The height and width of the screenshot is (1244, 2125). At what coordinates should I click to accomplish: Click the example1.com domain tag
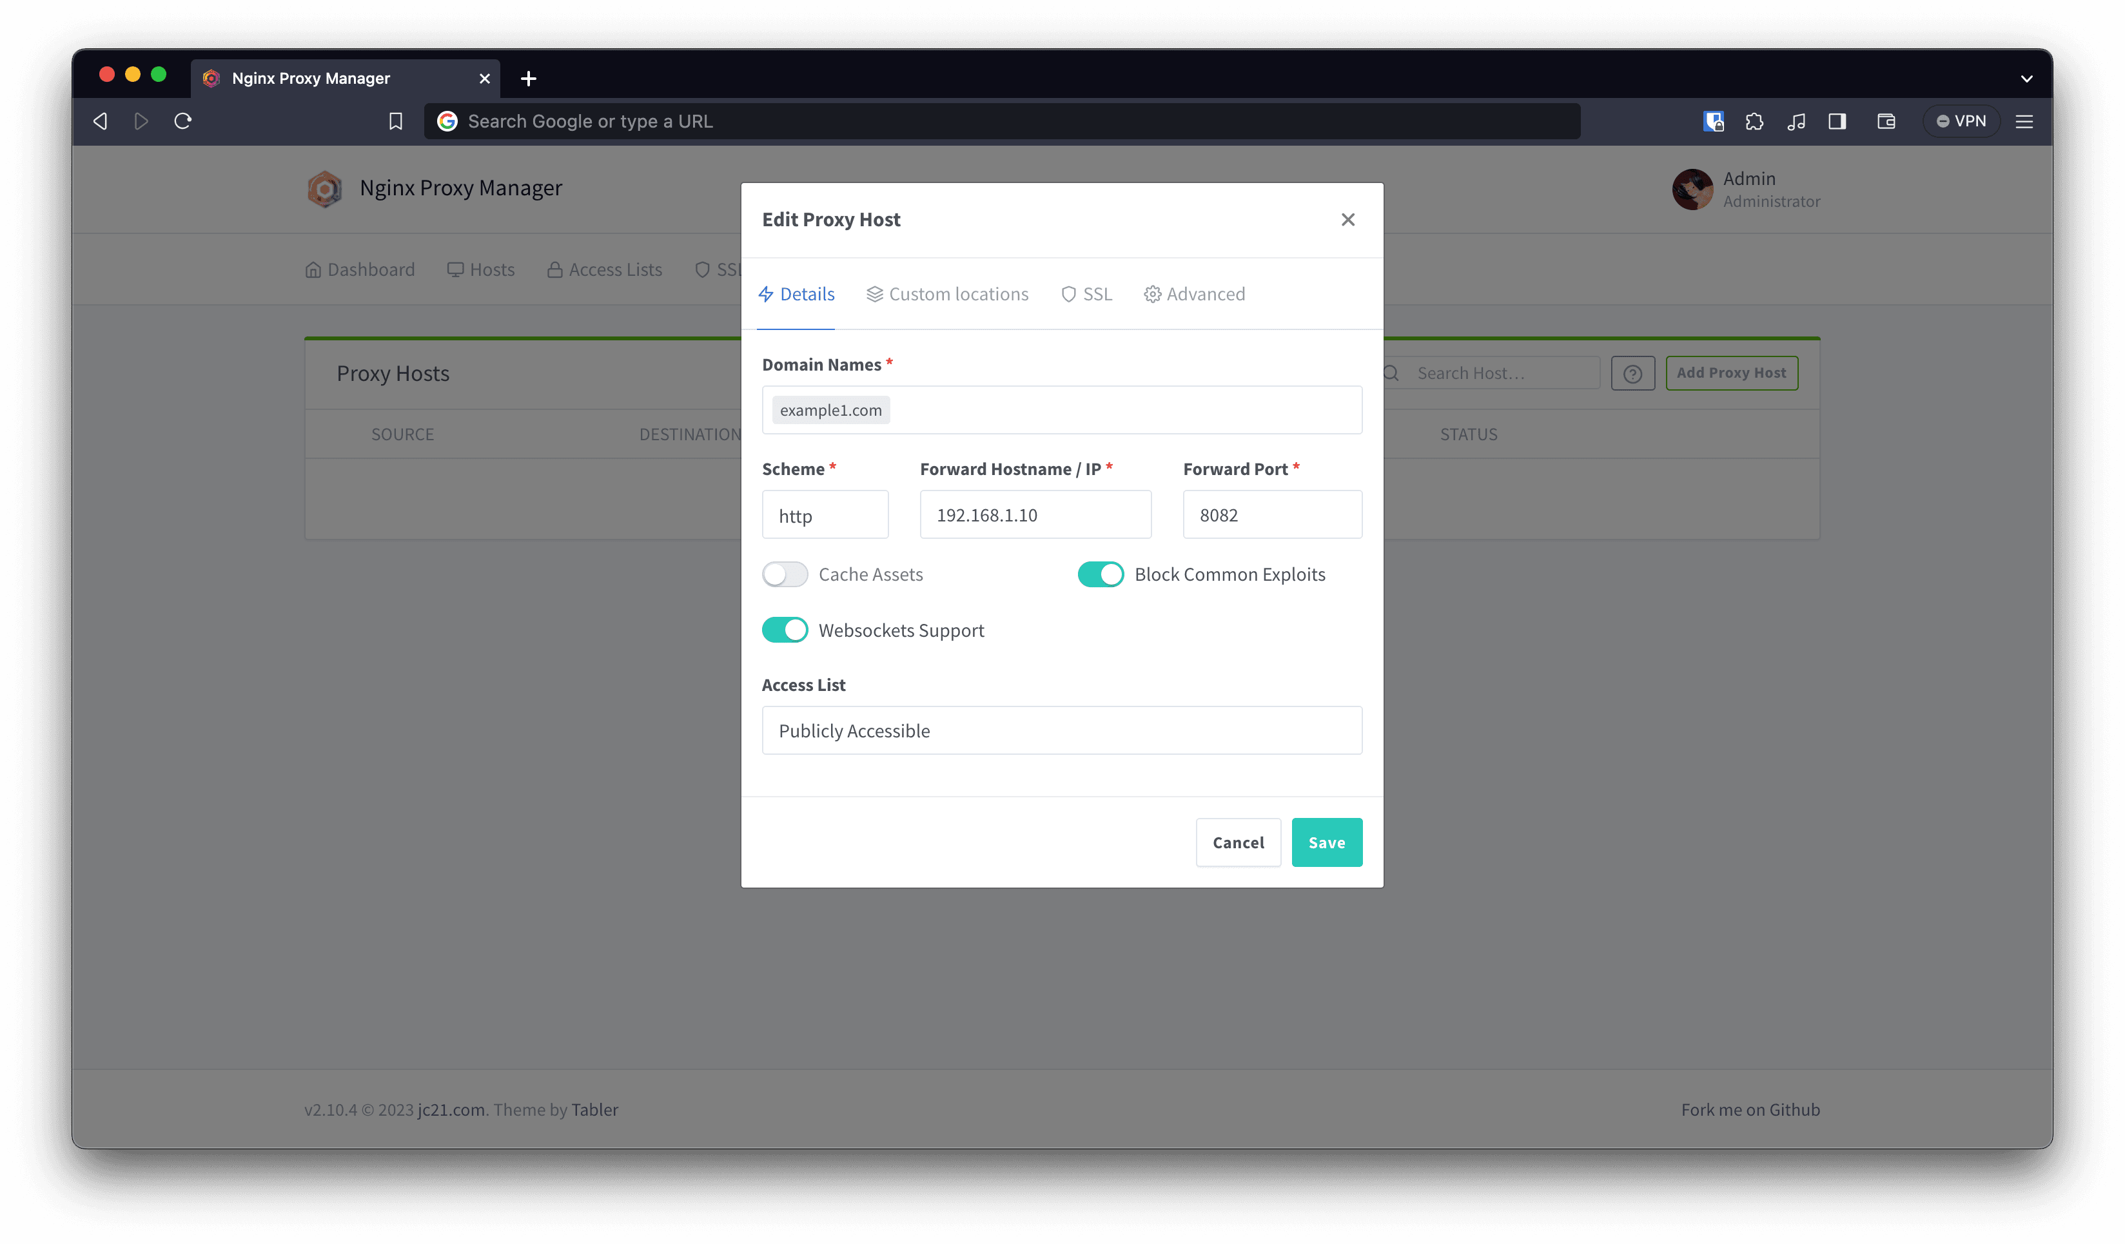click(x=830, y=411)
